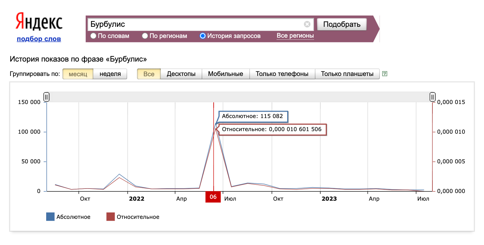The image size is (484, 245).
Task: Switch to the Мобильные tab
Action: (x=225, y=74)
